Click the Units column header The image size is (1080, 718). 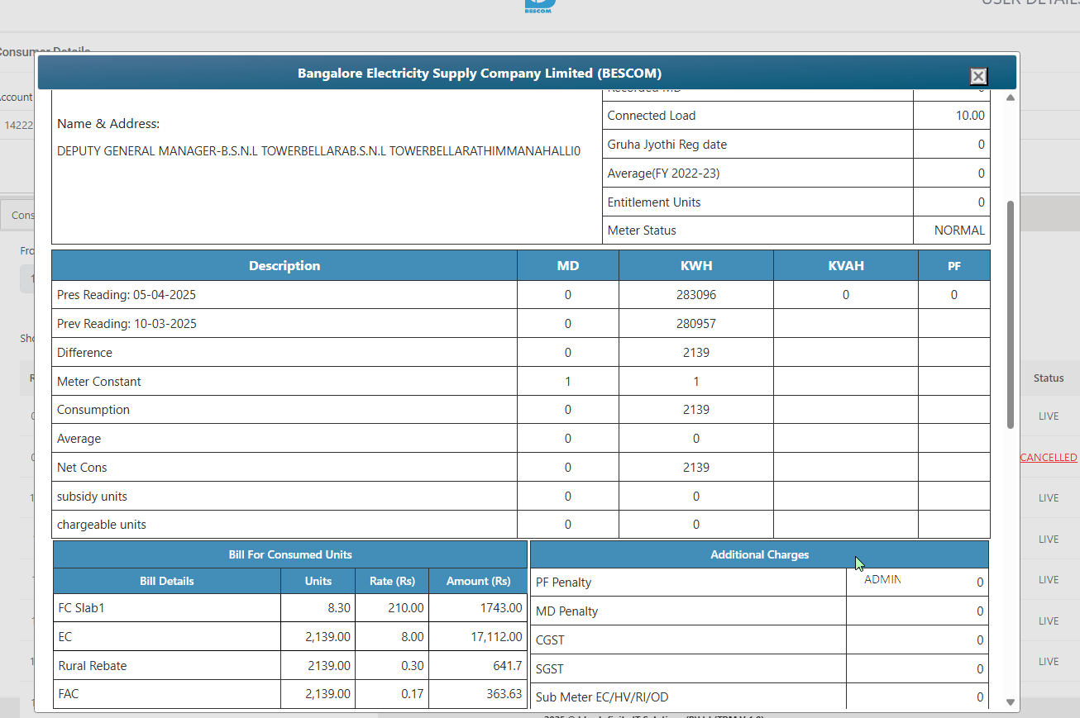[318, 581]
